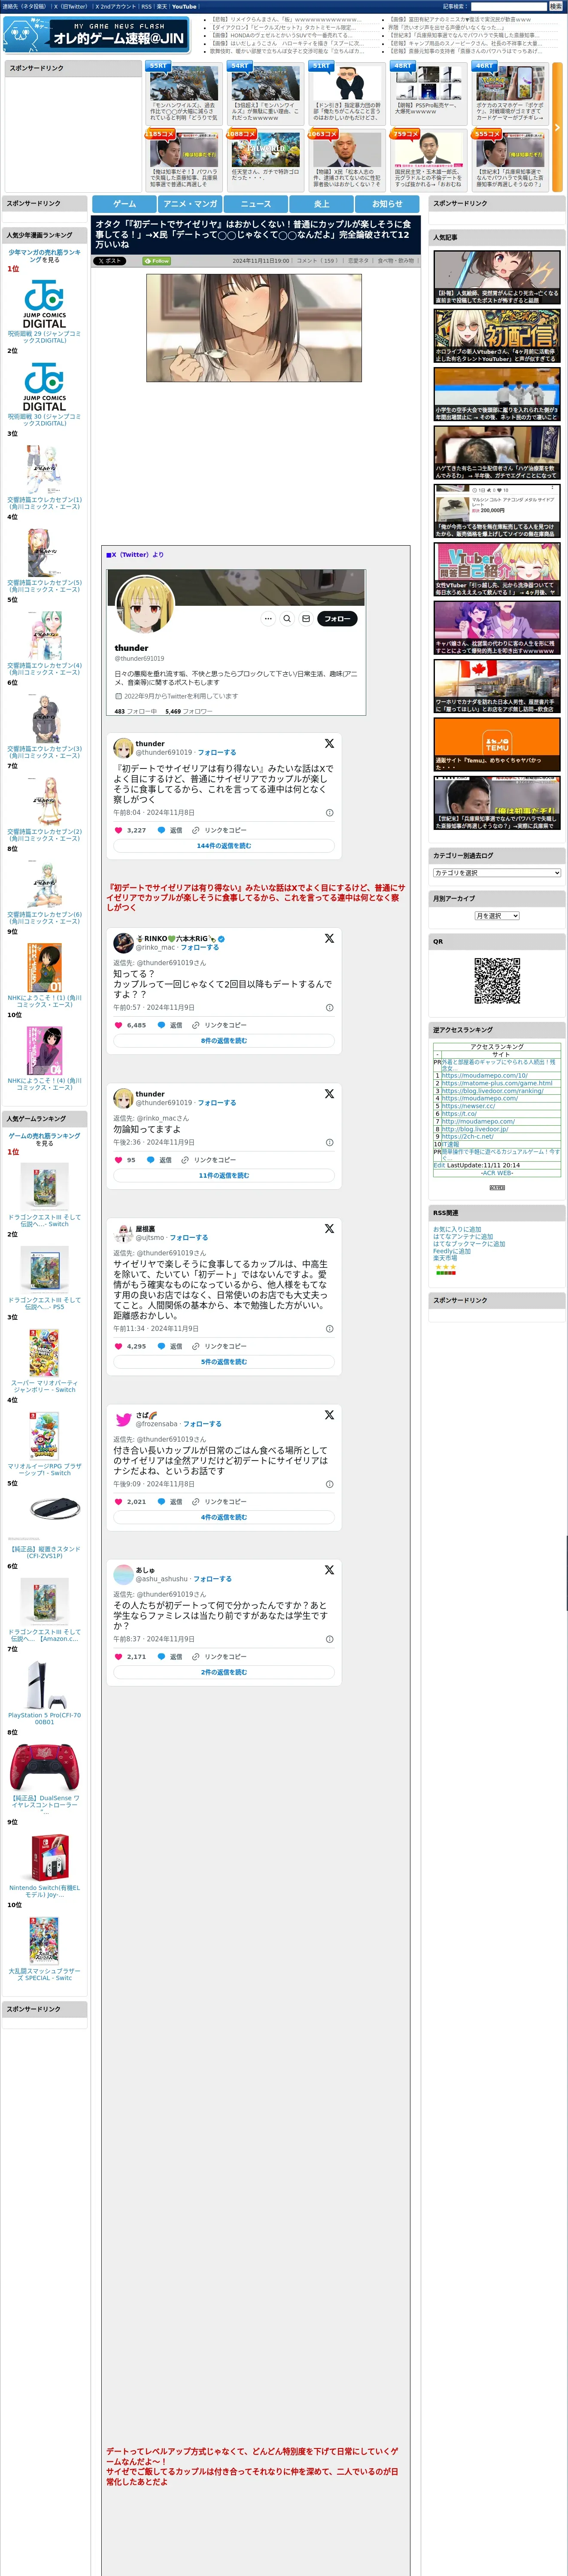Open the YouTube link in the top bar
568x2576 pixels.
(184, 6)
